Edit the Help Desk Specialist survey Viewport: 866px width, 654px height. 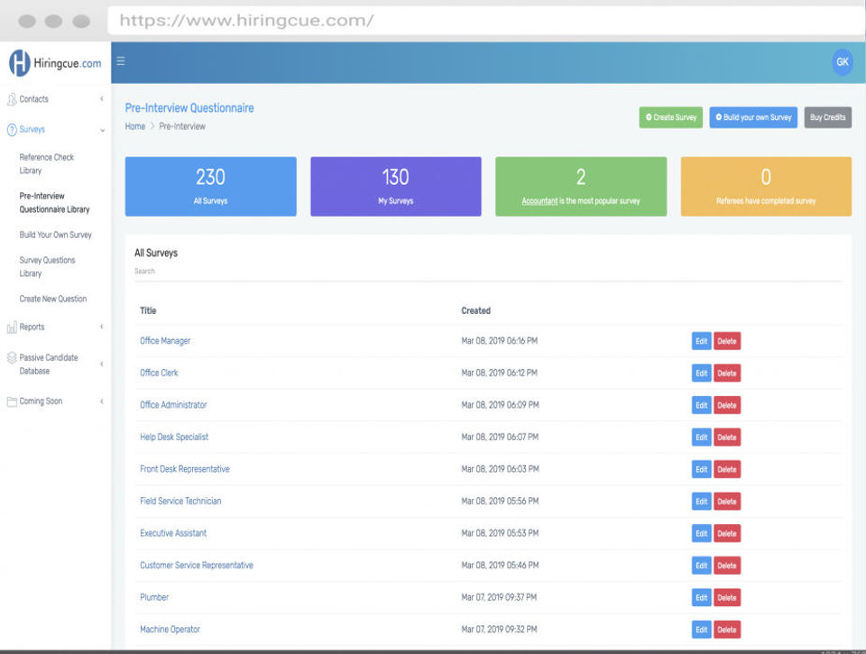[702, 437]
